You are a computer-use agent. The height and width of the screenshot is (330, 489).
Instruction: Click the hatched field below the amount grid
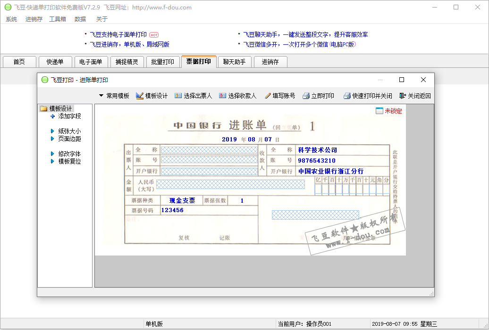pyautogui.click(x=315, y=214)
